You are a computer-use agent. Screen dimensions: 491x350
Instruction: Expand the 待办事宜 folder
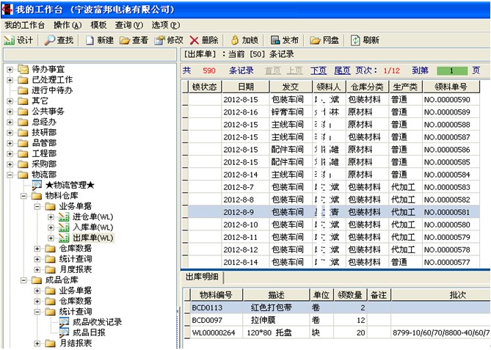point(10,70)
